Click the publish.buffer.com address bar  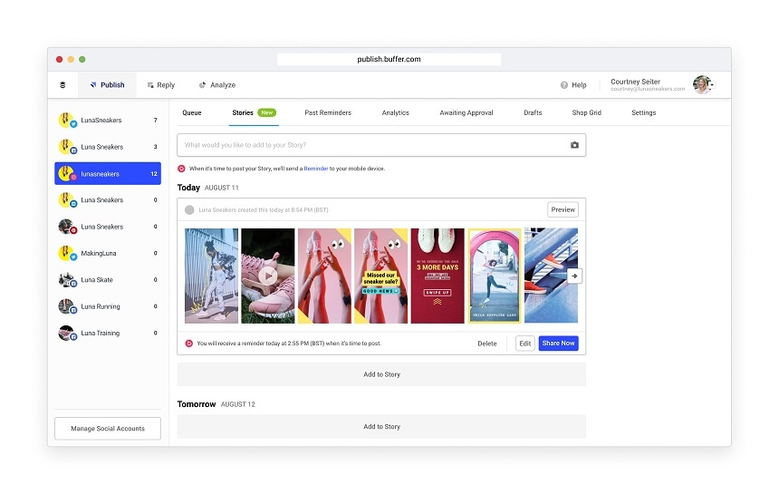pos(389,59)
